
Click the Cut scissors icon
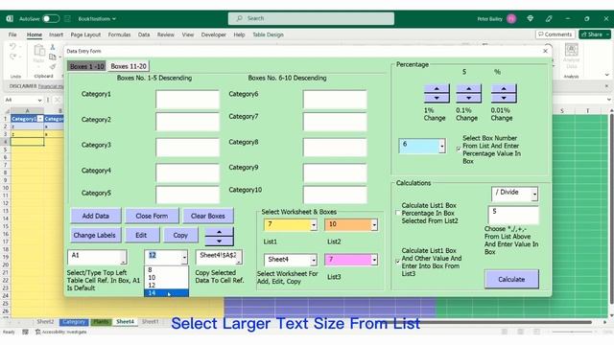tap(53, 47)
